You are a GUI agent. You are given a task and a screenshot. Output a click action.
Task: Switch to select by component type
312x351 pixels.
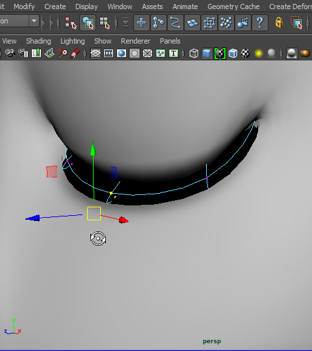[105, 23]
